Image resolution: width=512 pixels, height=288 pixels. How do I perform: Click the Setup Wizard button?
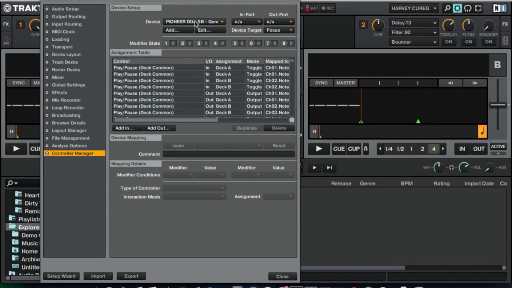point(61,276)
